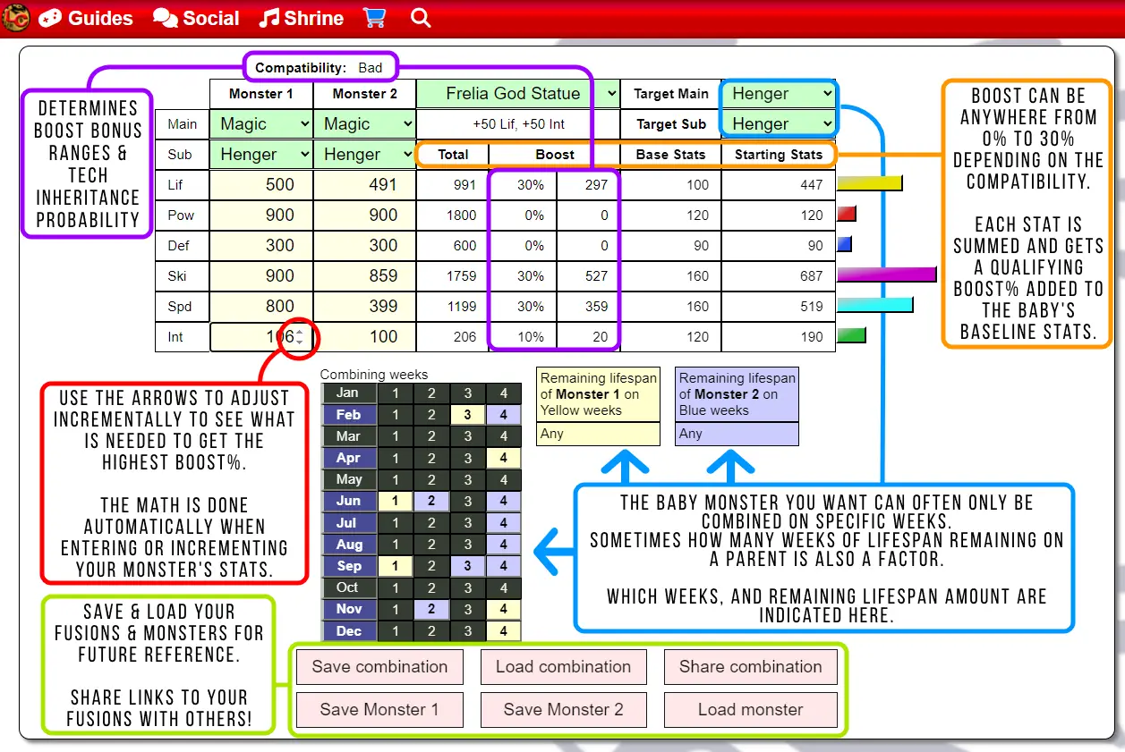Click Load combination button
Viewport: 1125px width, 752px height.
click(564, 667)
